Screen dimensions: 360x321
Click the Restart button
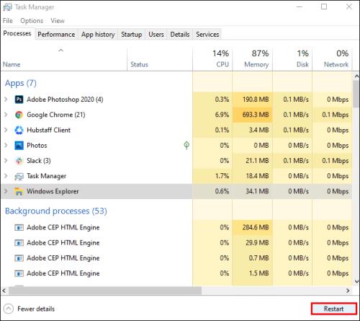coord(334,309)
